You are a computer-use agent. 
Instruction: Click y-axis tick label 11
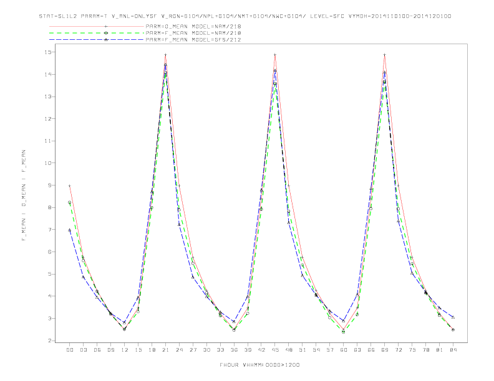[47, 141]
